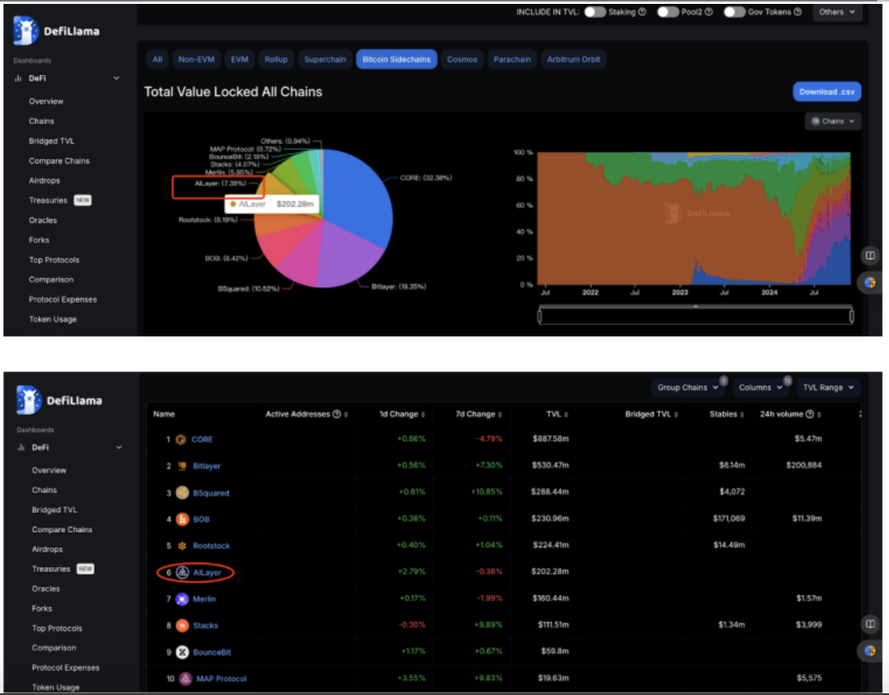
Task: Switch to the All chains tab
Action: [x=157, y=59]
